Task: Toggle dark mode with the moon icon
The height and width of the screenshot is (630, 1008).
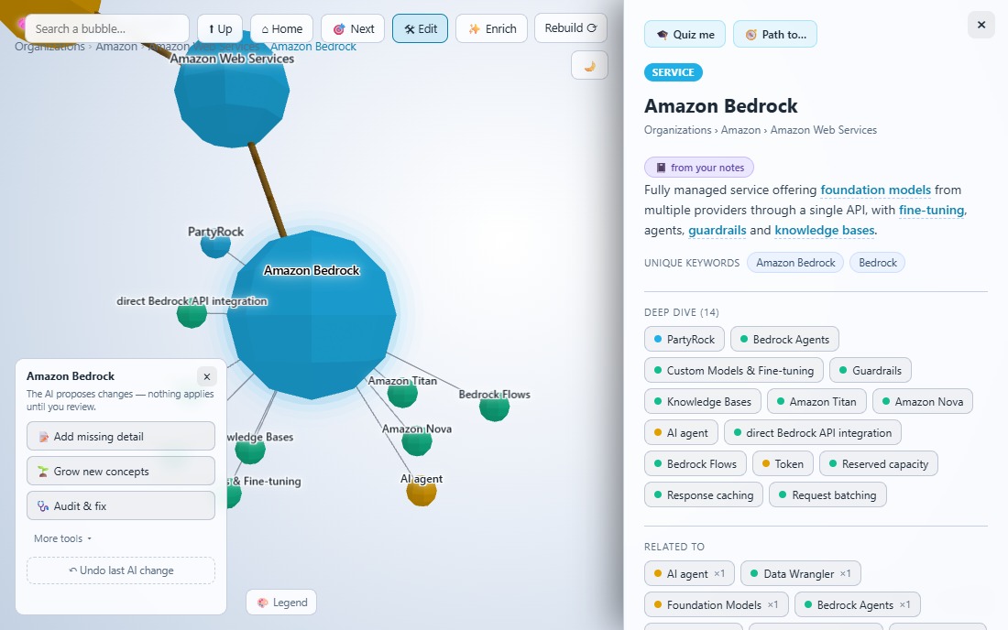Action: 589,66
